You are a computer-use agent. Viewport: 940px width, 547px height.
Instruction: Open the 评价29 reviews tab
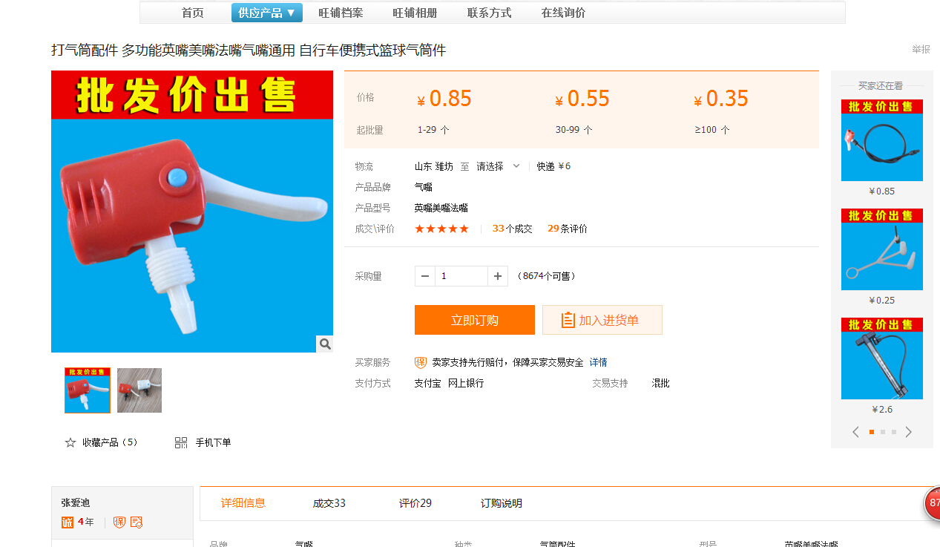pyautogui.click(x=415, y=503)
